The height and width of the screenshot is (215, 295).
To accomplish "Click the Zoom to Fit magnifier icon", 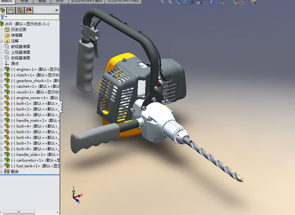I will click(x=163, y=2).
